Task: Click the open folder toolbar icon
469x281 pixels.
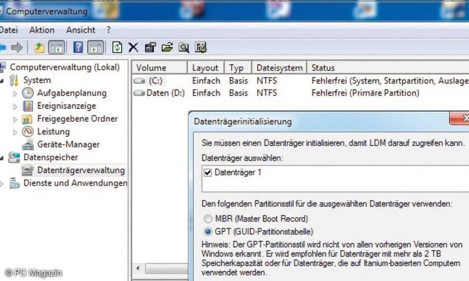Action: pyautogui.click(x=167, y=48)
